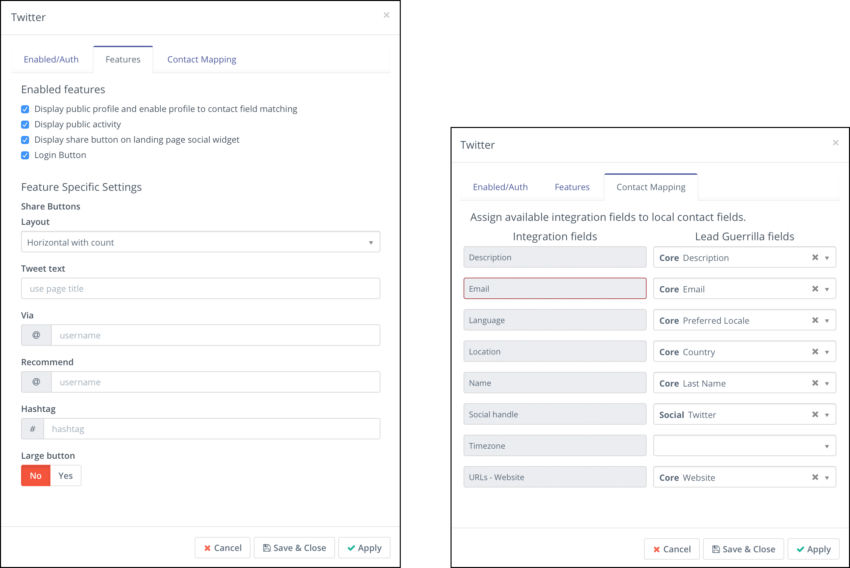The image size is (850, 568).
Task: Open the empty Timezone mapping dropdown
Action: tap(745, 446)
